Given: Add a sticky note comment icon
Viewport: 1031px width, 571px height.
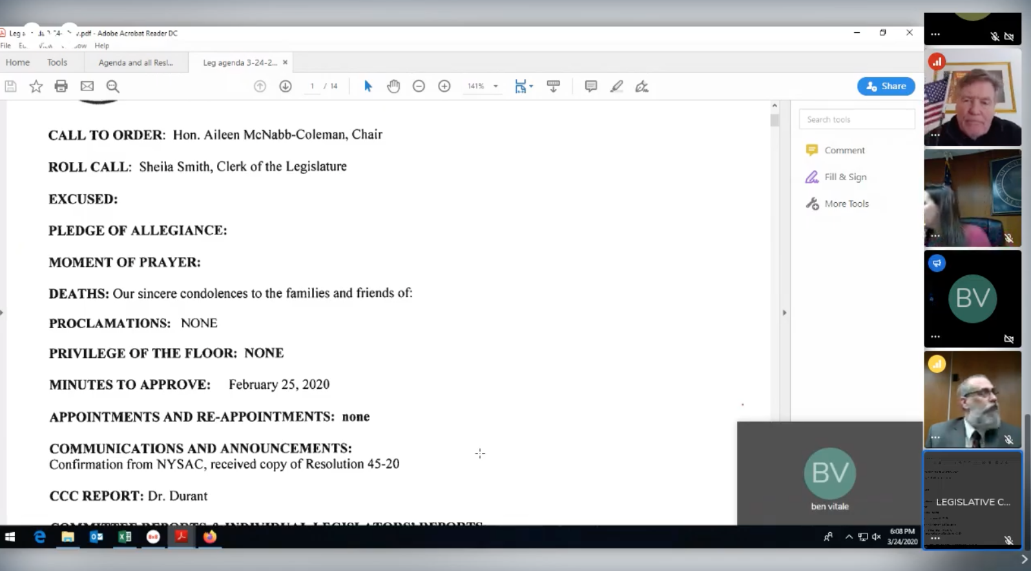Looking at the screenshot, I should (x=590, y=87).
